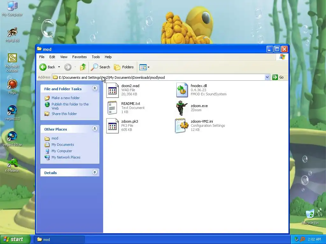Viewport: 326px width, 244px height.
Task: Select the zdoom-VM2.ini configuration icon
Action: tap(182, 125)
